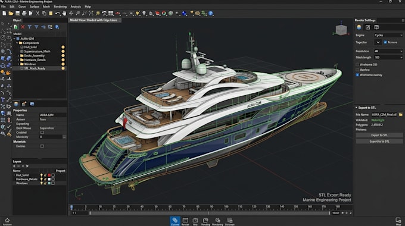Click the plus icon to add a layer
The width and height of the screenshot is (405, 226).
click(14, 166)
